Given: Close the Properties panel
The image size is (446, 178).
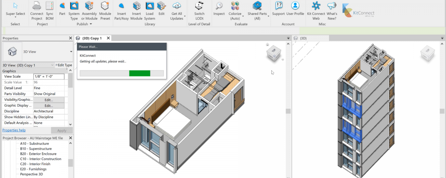Looking at the screenshot, I should (x=70, y=38).
